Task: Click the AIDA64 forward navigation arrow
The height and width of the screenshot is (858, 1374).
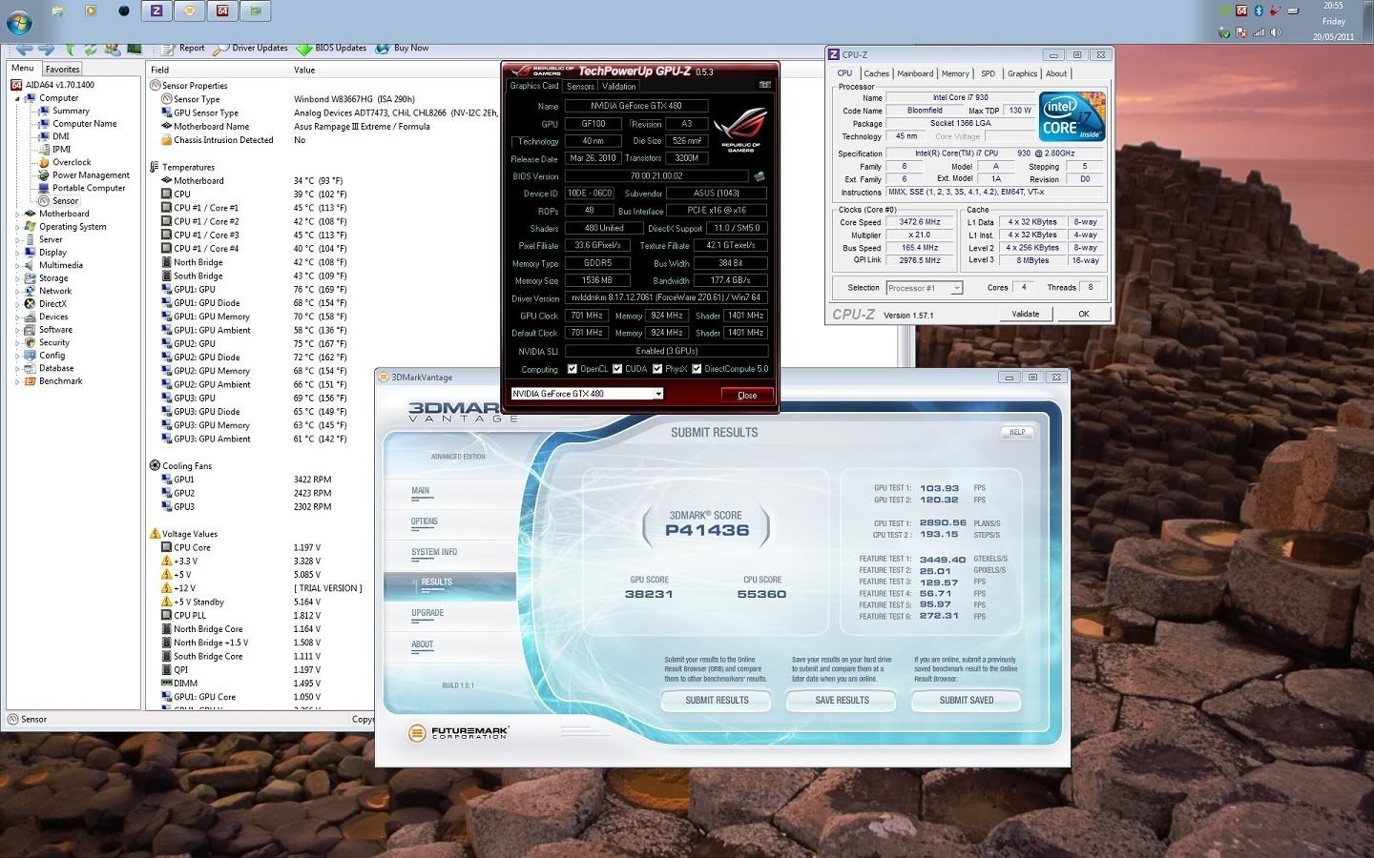Action: [47, 49]
